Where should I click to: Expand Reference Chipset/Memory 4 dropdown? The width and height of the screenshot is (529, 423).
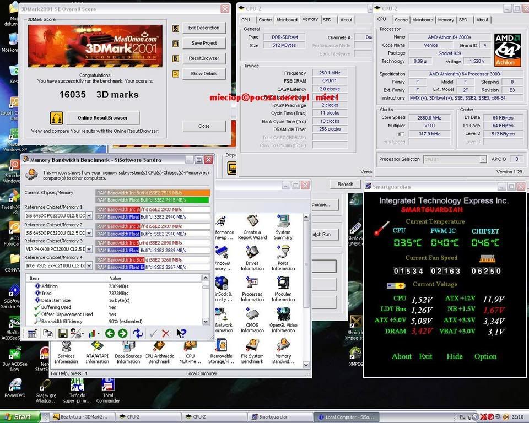(89, 265)
